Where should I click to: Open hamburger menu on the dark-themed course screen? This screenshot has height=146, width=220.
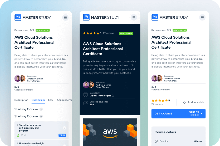pos(134,17)
